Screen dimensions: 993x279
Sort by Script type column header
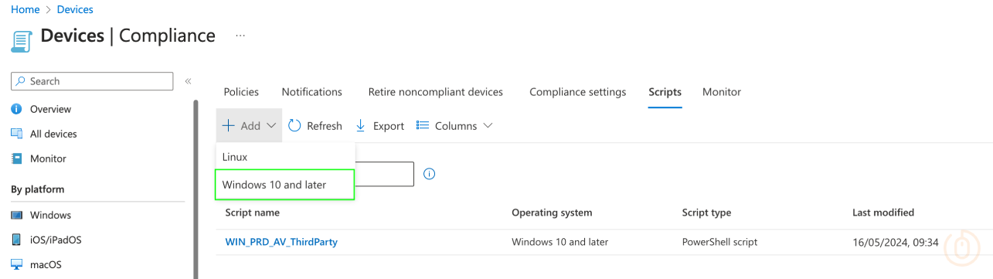coord(706,213)
